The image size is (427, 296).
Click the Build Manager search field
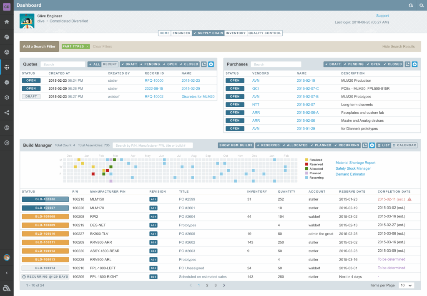(x=153, y=145)
